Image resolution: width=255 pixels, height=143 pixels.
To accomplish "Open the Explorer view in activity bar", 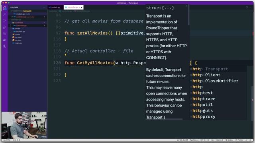I will coord(5,8).
